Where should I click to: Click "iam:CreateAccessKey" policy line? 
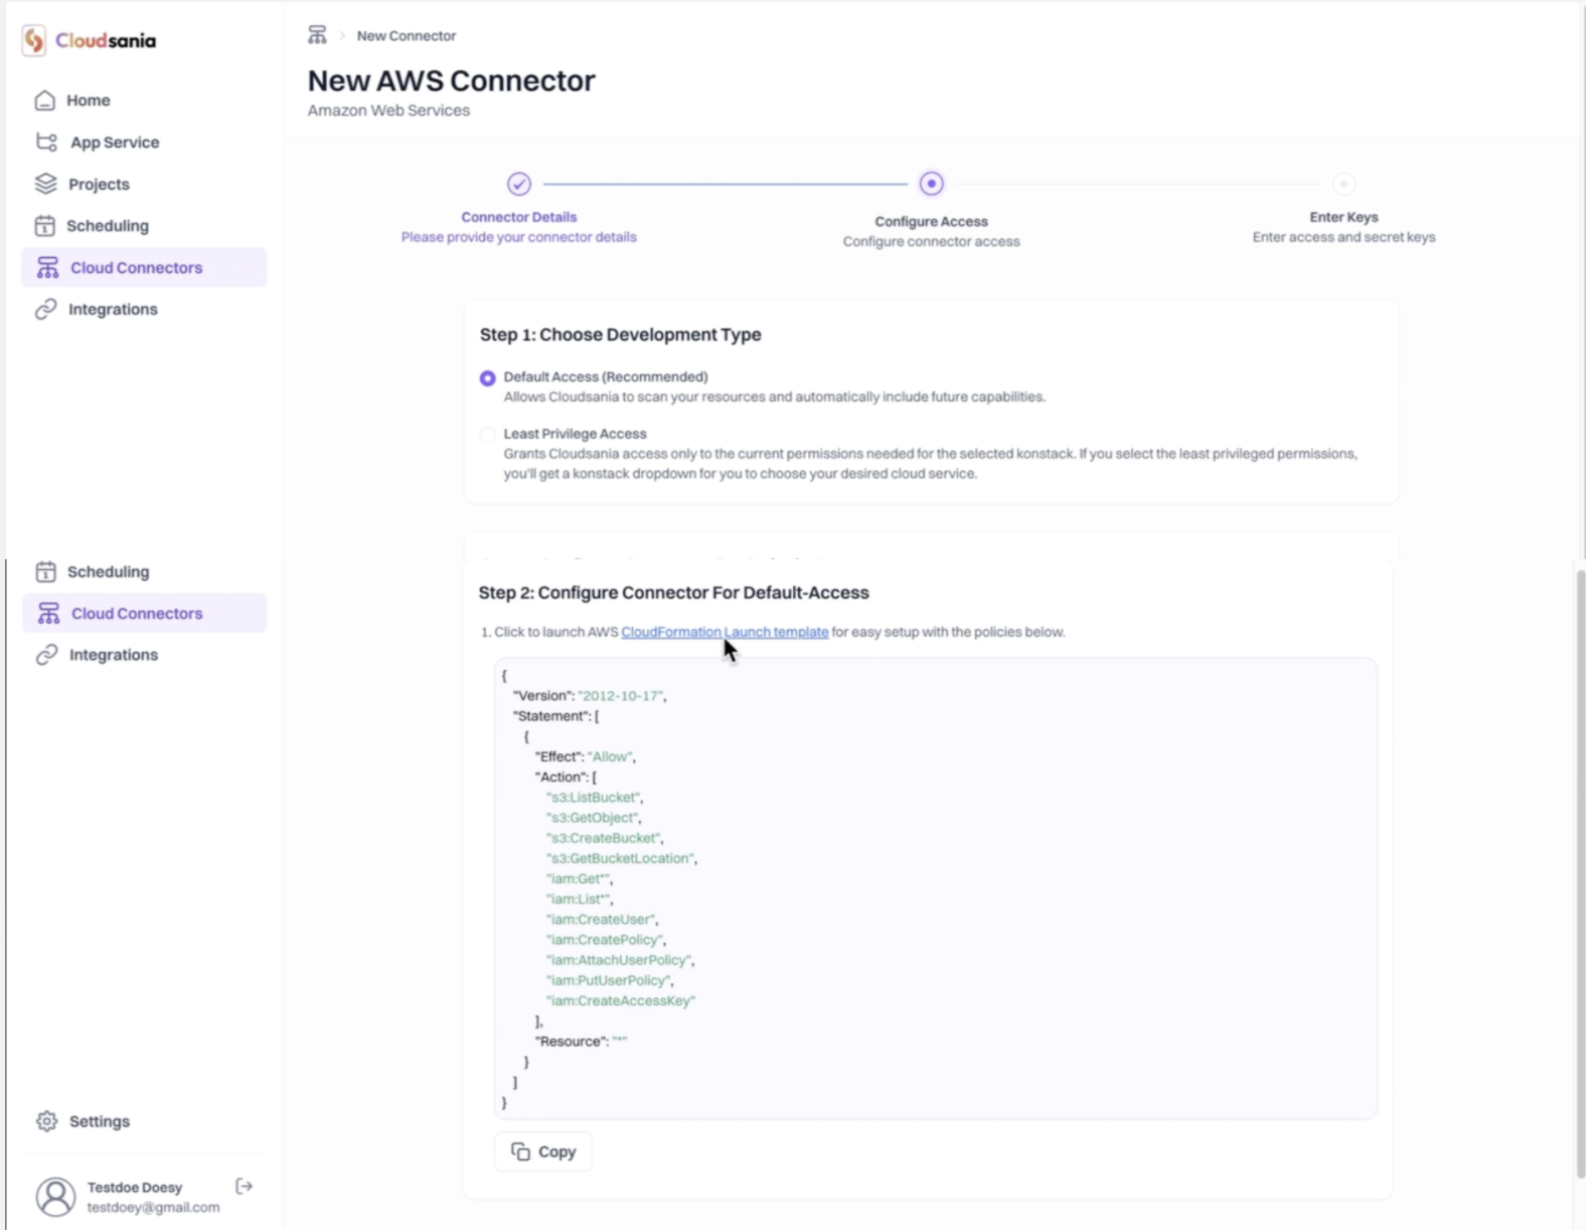620,1000
